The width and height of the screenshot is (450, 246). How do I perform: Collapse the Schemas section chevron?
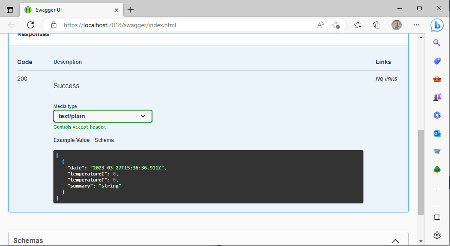(395, 241)
